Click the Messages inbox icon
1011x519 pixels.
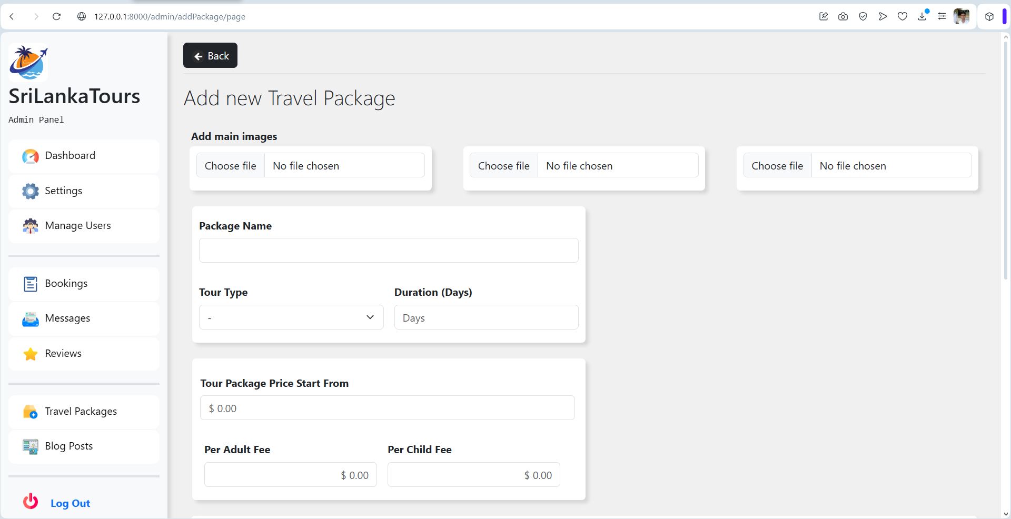point(31,319)
